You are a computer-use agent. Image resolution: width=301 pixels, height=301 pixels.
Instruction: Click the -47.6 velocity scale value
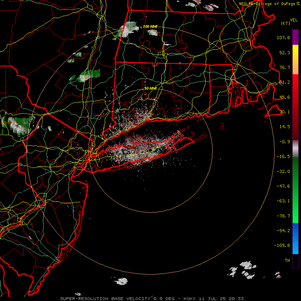283,186
